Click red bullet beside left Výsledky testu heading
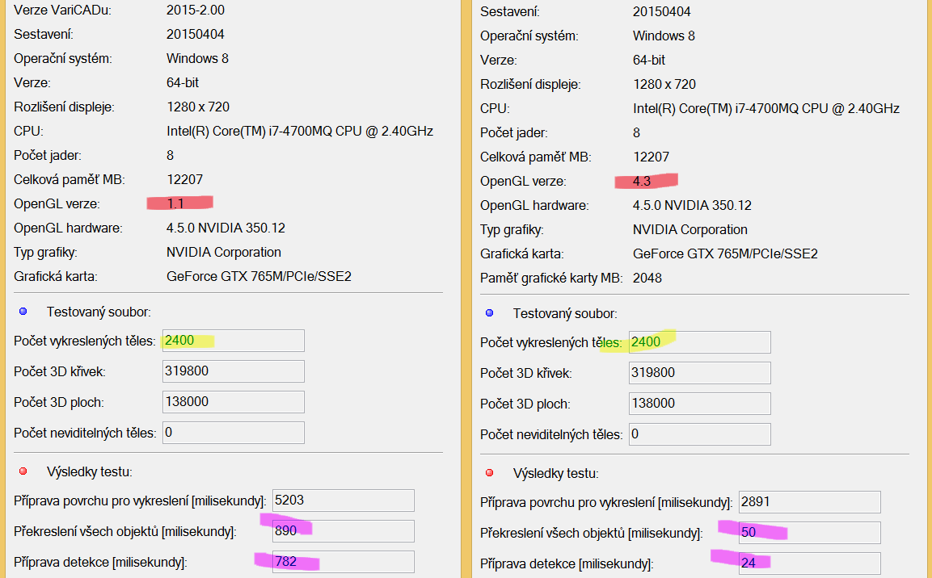This screenshot has width=932, height=578. pos(23,471)
